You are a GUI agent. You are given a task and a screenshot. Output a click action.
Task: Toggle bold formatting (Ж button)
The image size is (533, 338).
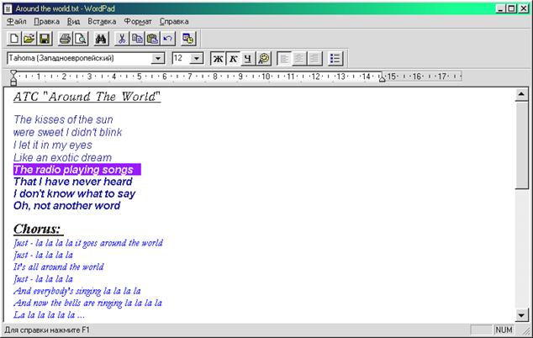(x=218, y=59)
